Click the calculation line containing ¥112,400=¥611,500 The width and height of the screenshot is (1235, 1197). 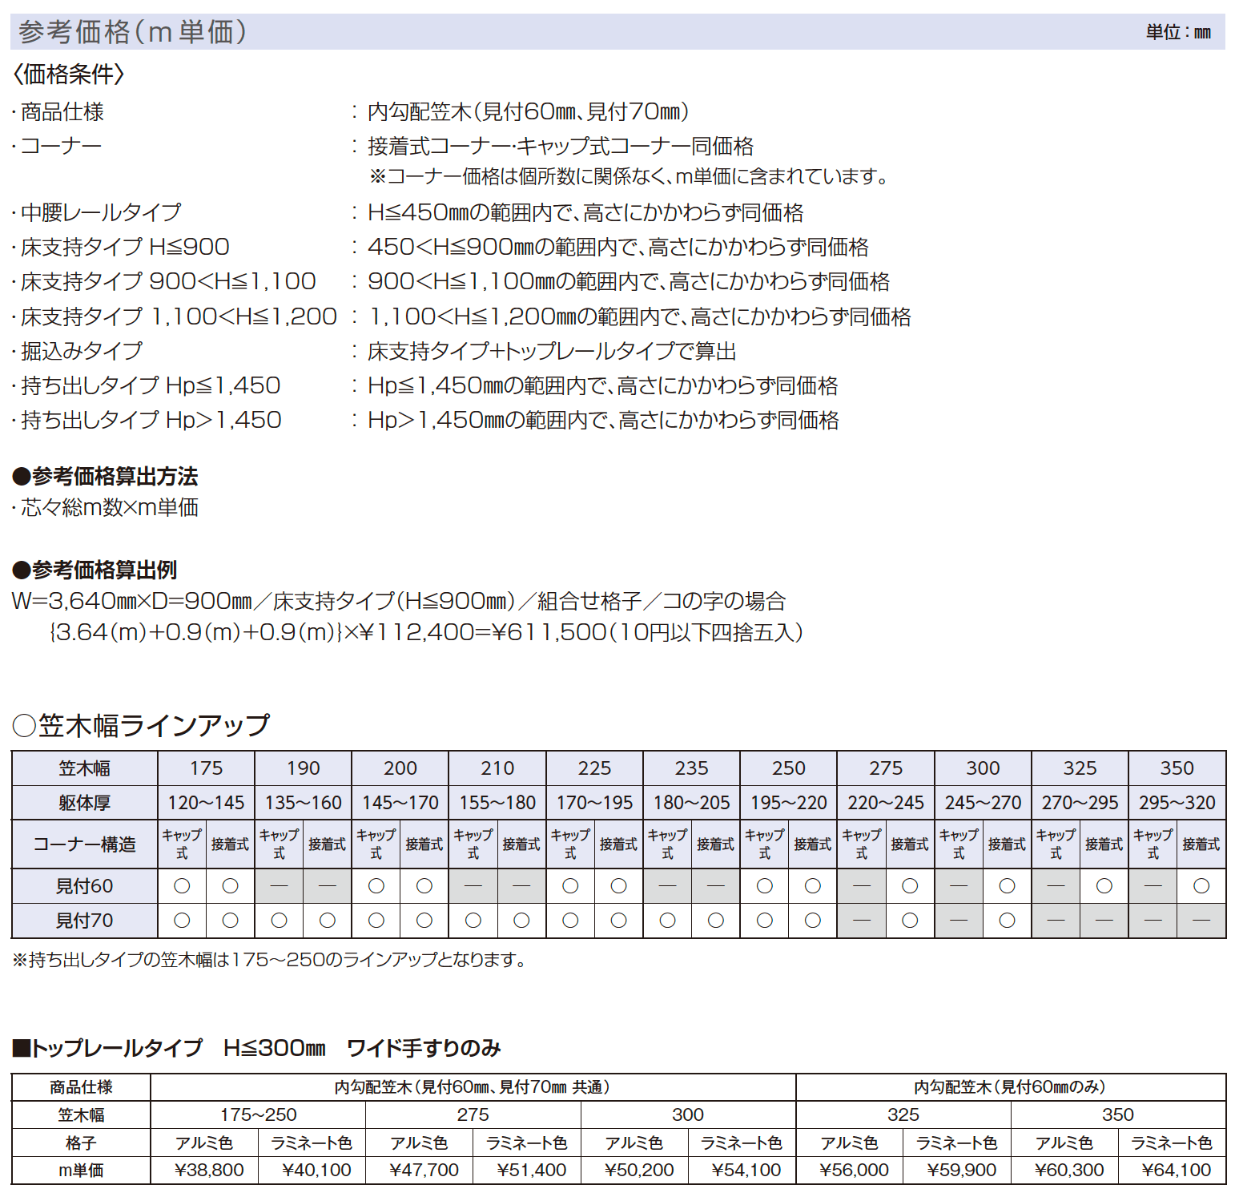point(426,632)
